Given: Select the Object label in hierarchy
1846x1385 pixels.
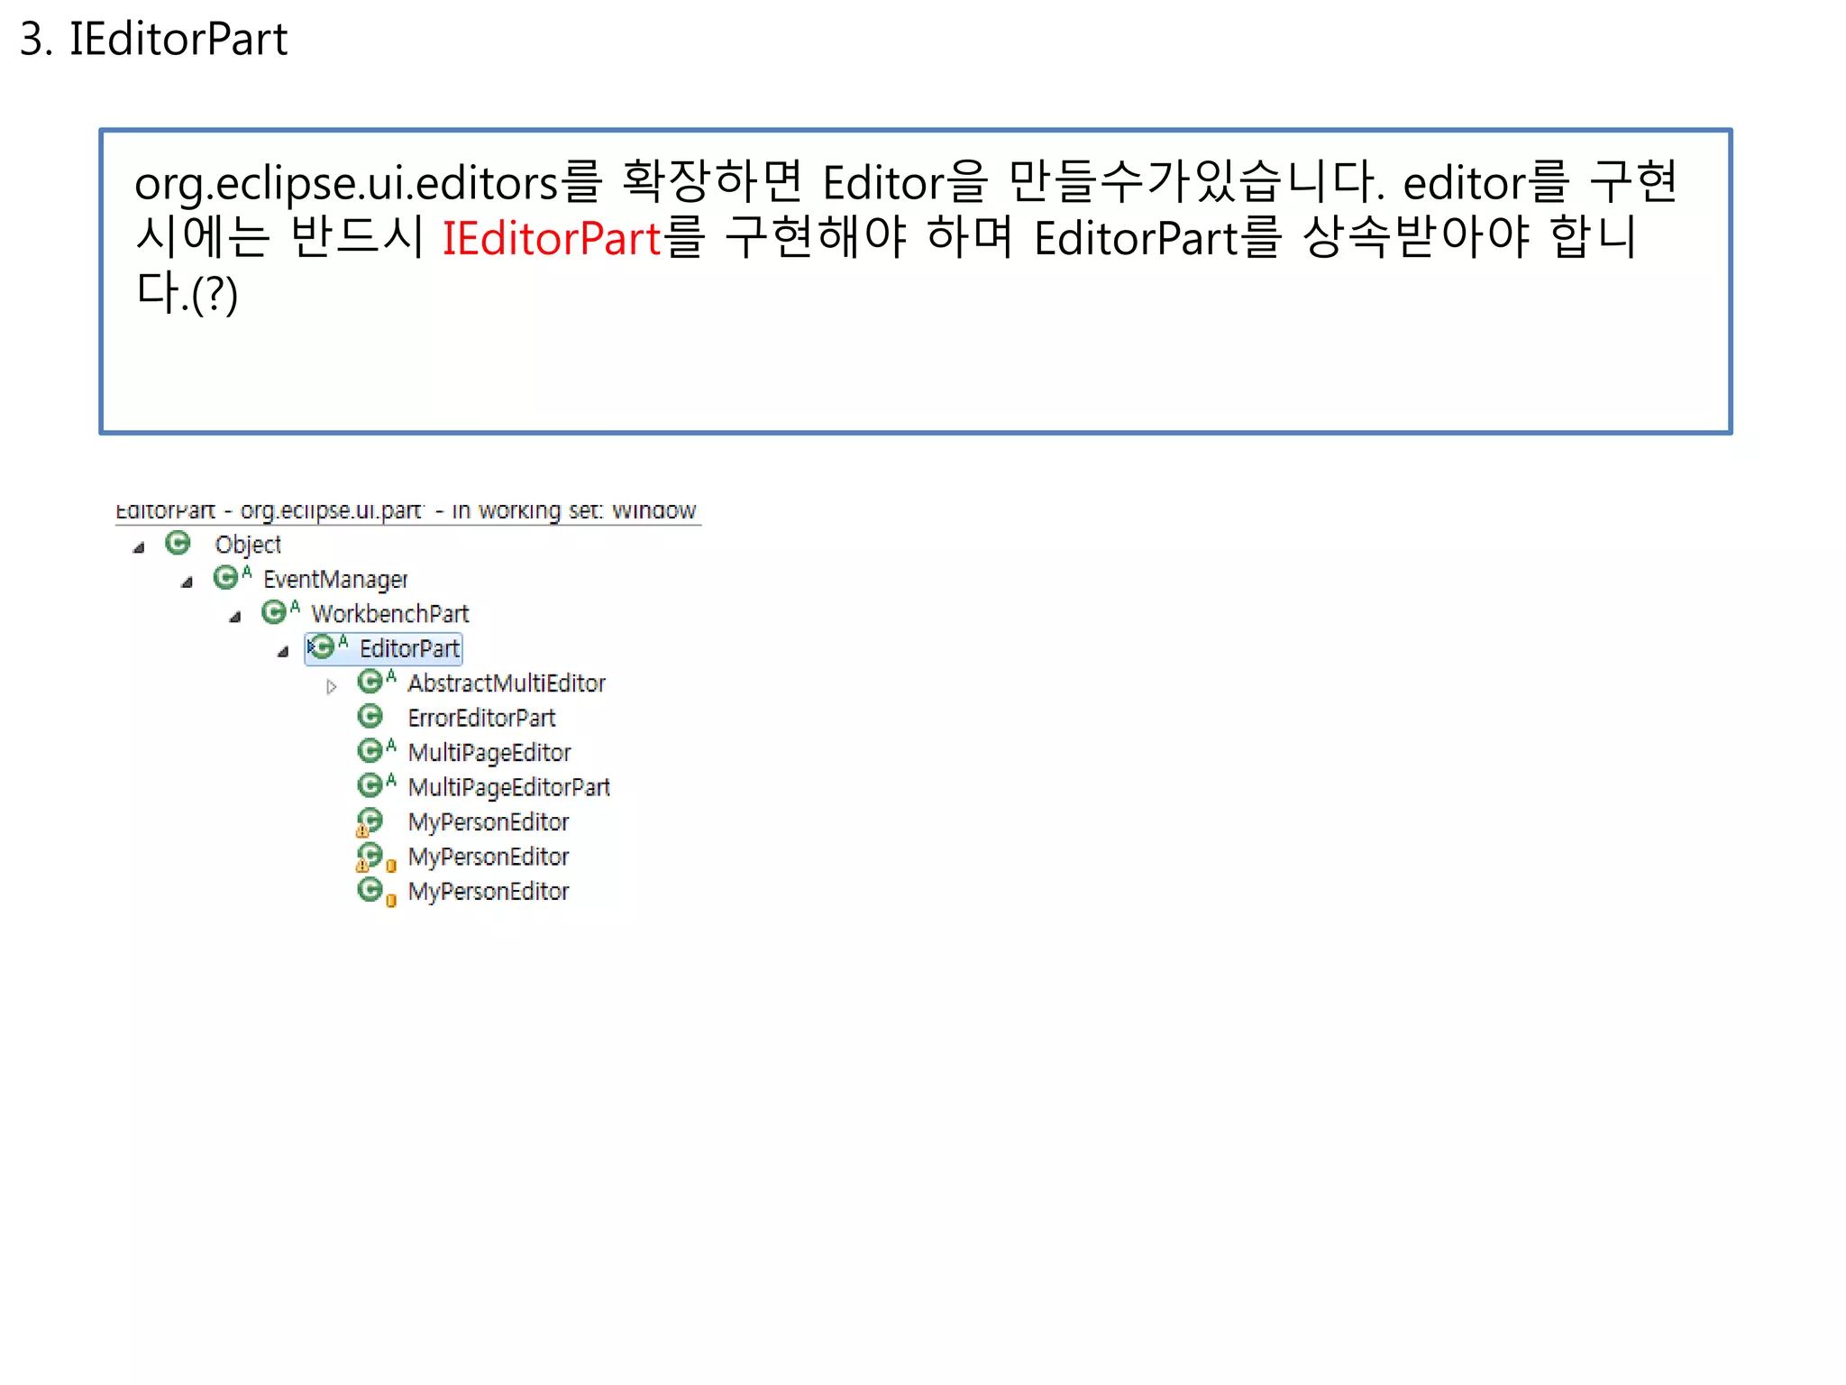Looking at the screenshot, I should [248, 545].
